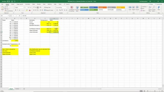
Task: Click the dollar Accounting format icon
Action: (57, 10)
